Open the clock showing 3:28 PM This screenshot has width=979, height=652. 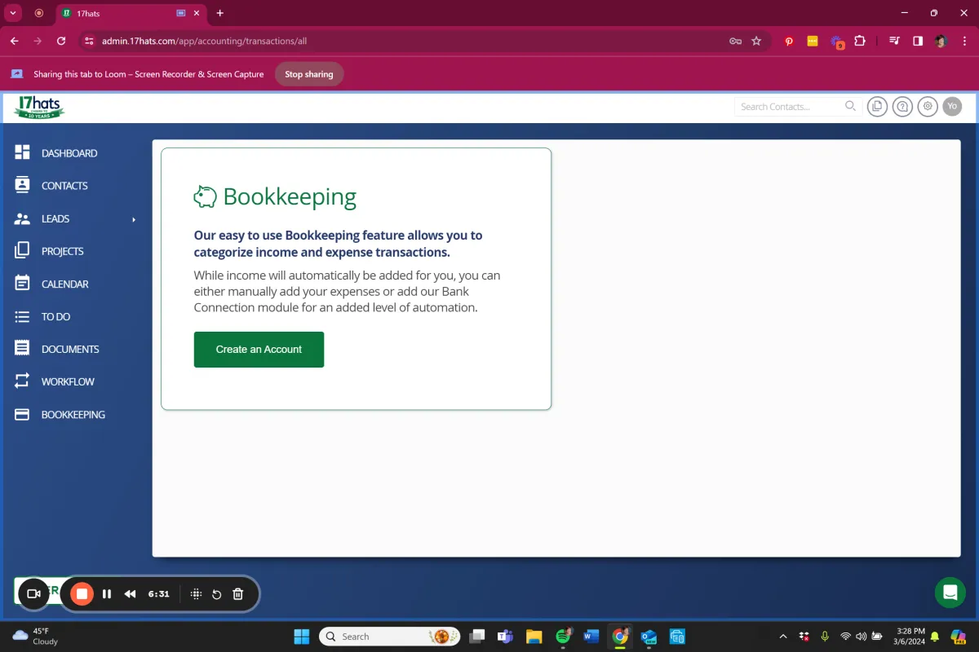(x=910, y=637)
